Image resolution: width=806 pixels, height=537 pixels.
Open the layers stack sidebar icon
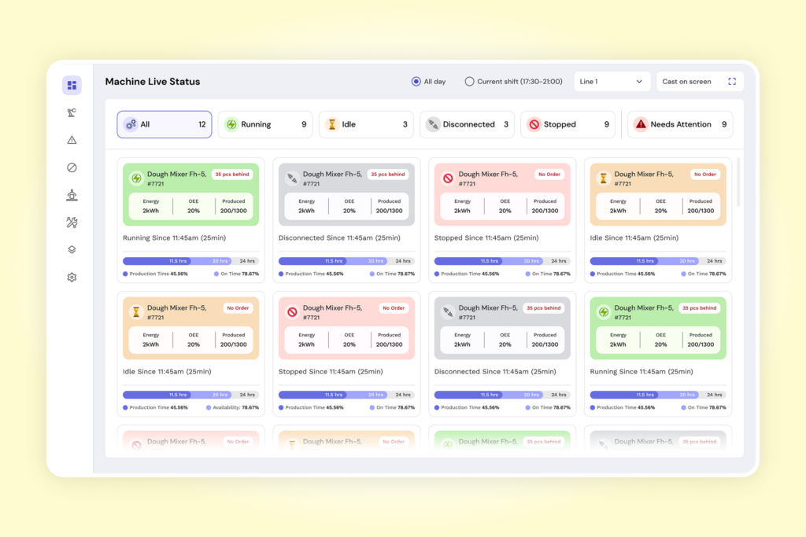pyautogui.click(x=72, y=249)
